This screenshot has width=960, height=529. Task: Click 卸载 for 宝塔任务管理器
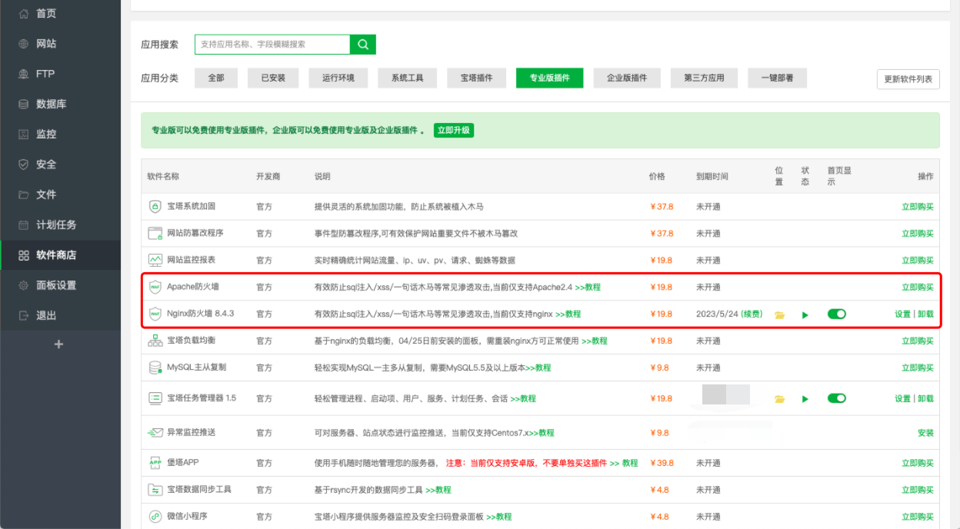coord(925,399)
